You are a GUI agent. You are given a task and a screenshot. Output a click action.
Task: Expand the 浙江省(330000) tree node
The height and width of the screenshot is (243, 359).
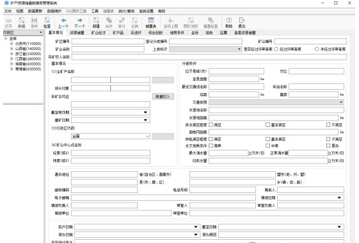pos(12,53)
